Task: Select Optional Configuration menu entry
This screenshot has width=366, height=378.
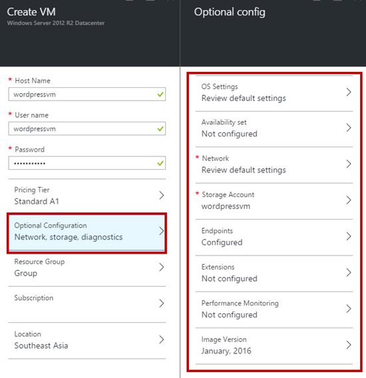Action: pos(87,233)
